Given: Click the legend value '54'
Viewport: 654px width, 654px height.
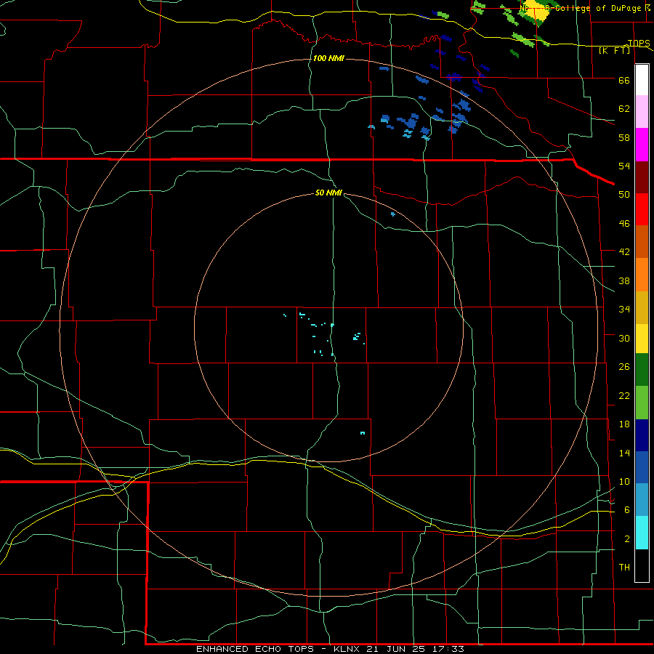Looking at the screenshot, I should click(x=624, y=166).
